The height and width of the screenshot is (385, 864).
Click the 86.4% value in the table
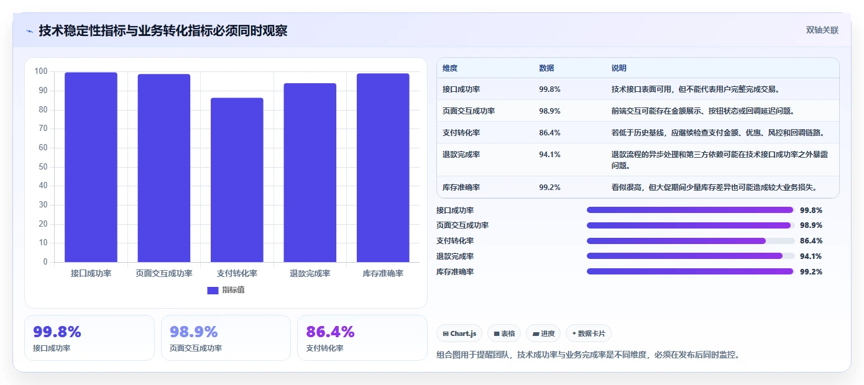click(x=550, y=133)
